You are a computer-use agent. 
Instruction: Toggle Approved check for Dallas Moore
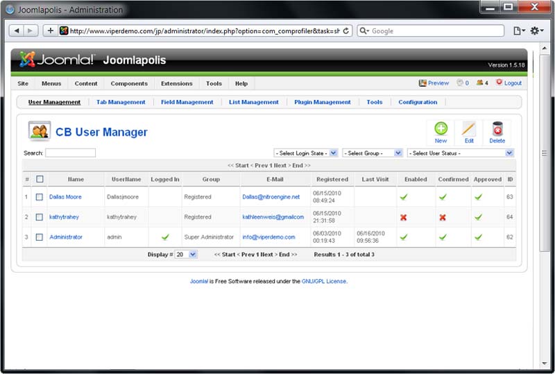pos(478,197)
